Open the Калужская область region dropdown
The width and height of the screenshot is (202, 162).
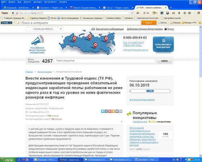pos(44,29)
